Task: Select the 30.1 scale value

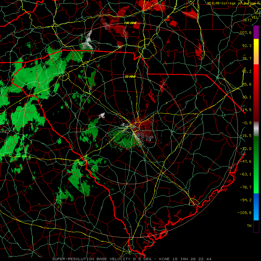Action: click(x=247, y=97)
